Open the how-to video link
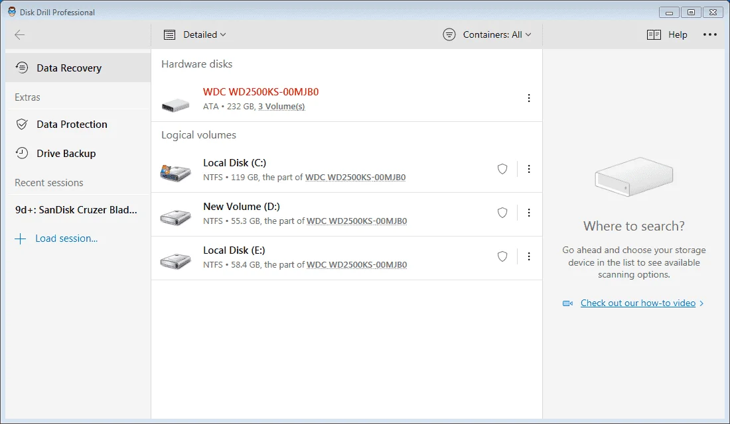This screenshot has width=730, height=424. click(x=638, y=303)
